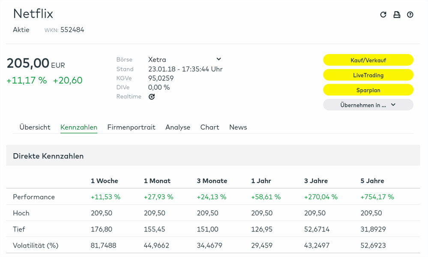
Task: Show the Chart tab
Action: pyautogui.click(x=210, y=127)
